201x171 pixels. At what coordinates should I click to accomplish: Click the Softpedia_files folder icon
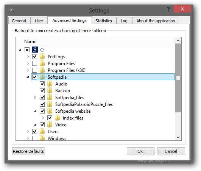pyautogui.click(x=50, y=97)
